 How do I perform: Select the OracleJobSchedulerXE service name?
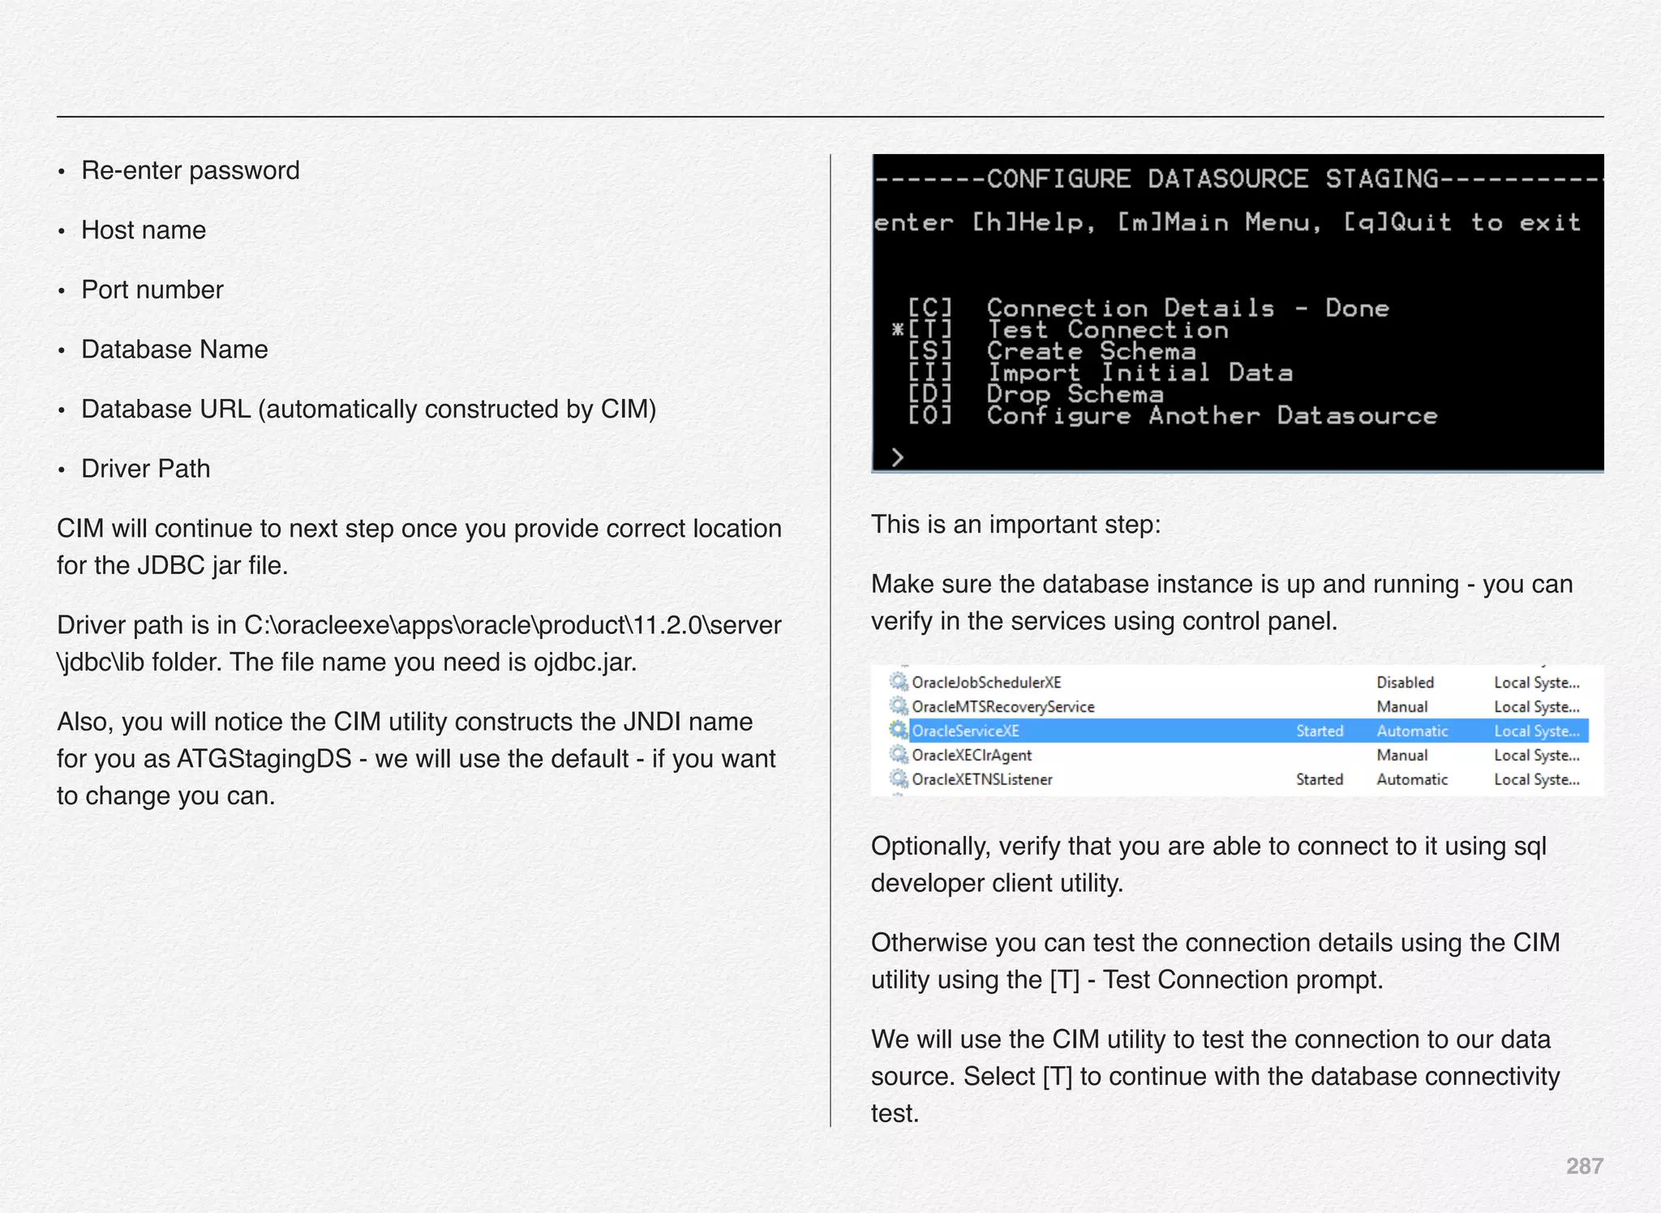(986, 683)
